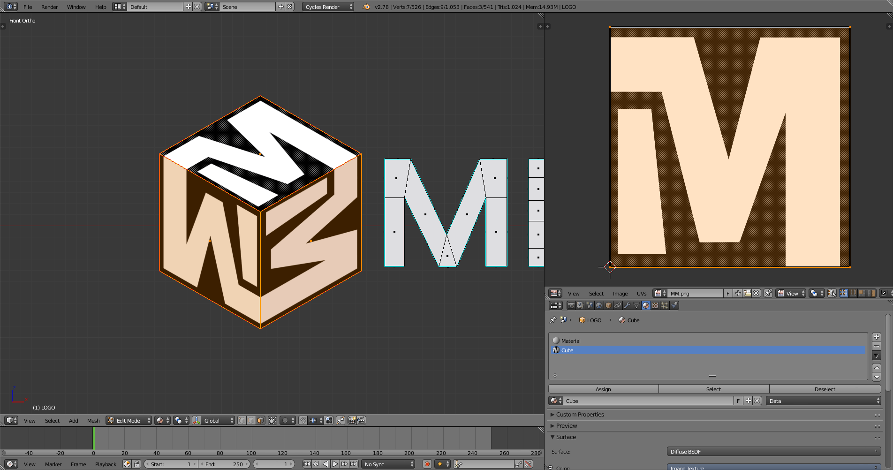Open the Cycles Render engine dropdown

point(328,7)
